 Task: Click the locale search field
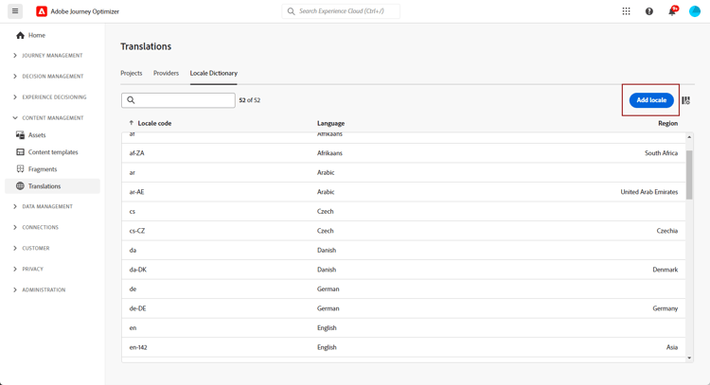[x=185, y=100]
